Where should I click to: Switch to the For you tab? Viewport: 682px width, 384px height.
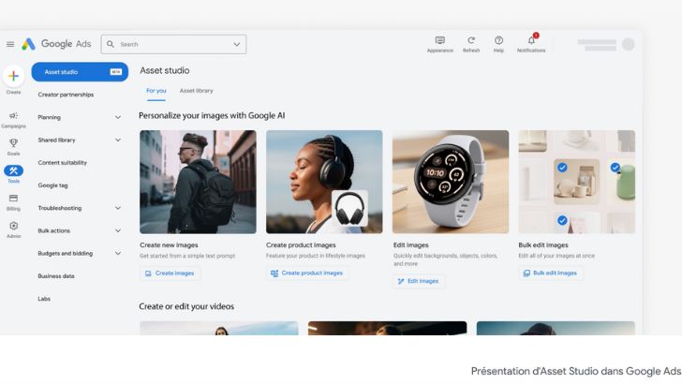[x=156, y=91]
